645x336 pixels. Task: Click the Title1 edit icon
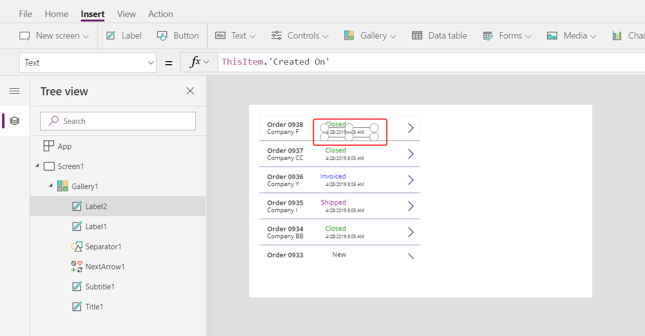click(77, 306)
